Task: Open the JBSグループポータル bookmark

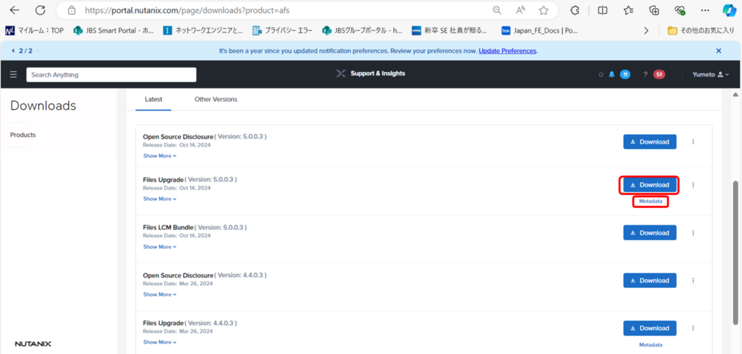Action: tap(362, 30)
